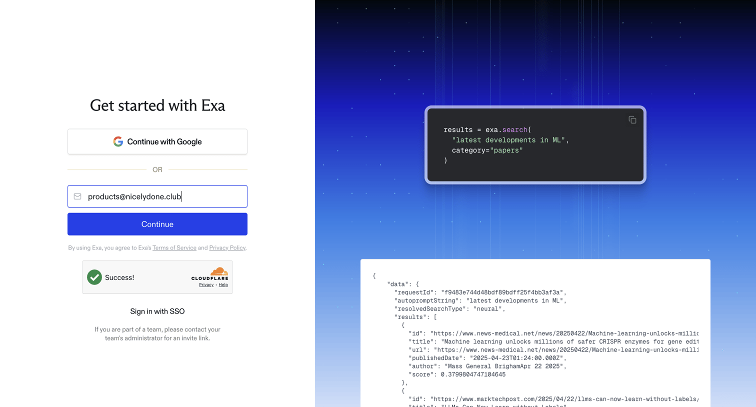The height and width of the screenshot is (407, 756).
Task: Click the news-medical.net "url" JSON line
Action: click(553, 350)
